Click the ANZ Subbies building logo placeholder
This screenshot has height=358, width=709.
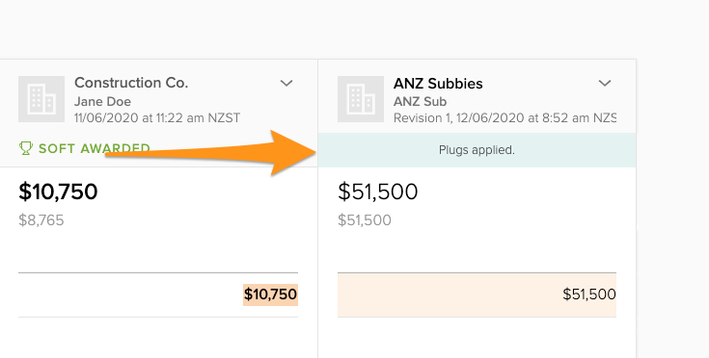click(x=361, y=99)
